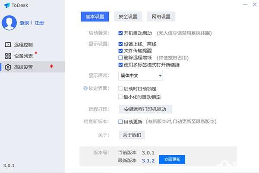259x173 pixels.
Task: Click the 锁定界面 help question icon
Action: (x=85, y=88)
